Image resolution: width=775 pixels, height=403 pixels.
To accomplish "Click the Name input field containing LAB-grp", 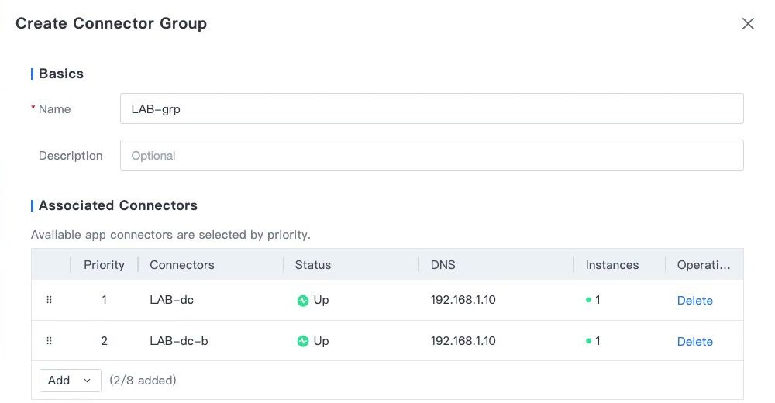I will 432,108.
